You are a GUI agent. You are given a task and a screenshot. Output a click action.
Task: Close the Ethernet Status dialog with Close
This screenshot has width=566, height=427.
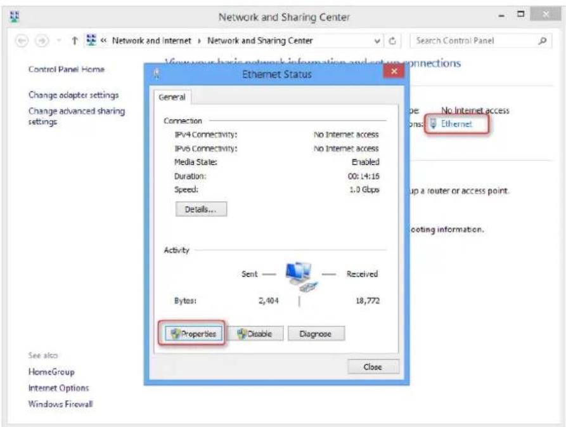[373, 367]
